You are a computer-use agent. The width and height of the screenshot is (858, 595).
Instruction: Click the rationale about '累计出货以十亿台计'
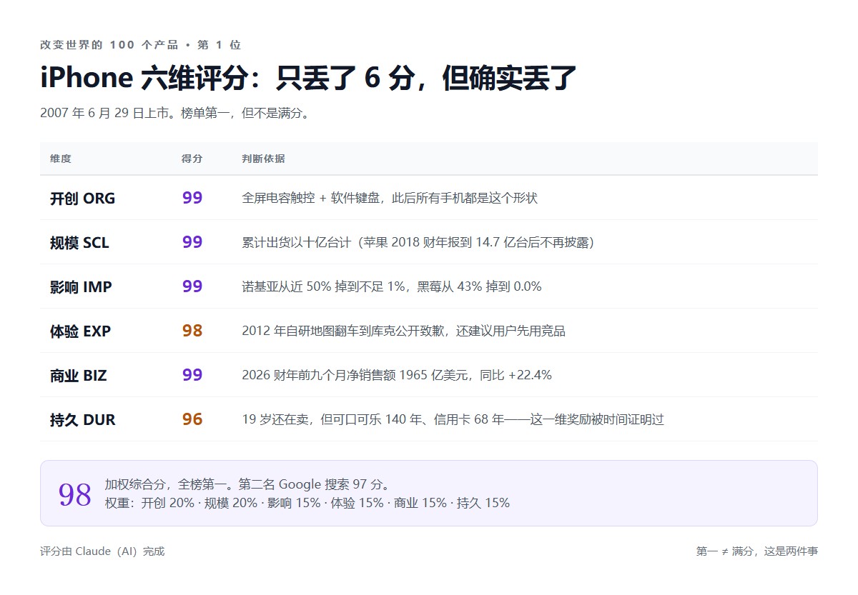[418, 243]
